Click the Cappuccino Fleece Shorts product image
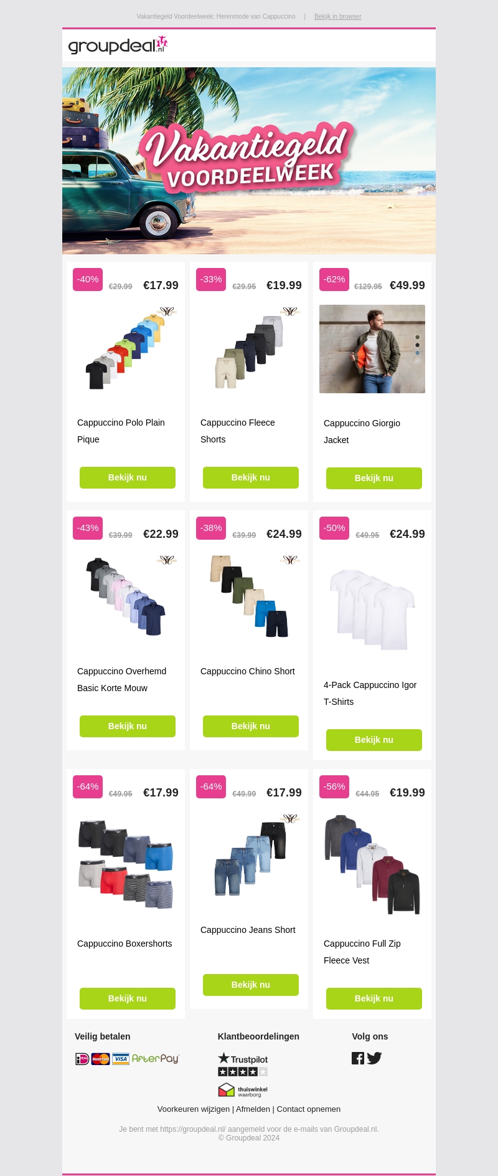498x1176 pixels. (251, 349)
